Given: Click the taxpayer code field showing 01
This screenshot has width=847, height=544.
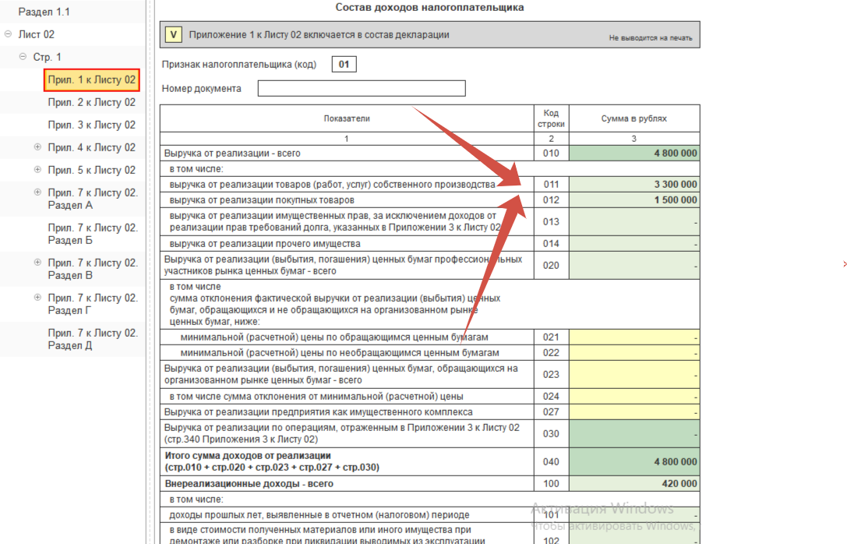Looking at the screenshot, I should pos(344,64).
